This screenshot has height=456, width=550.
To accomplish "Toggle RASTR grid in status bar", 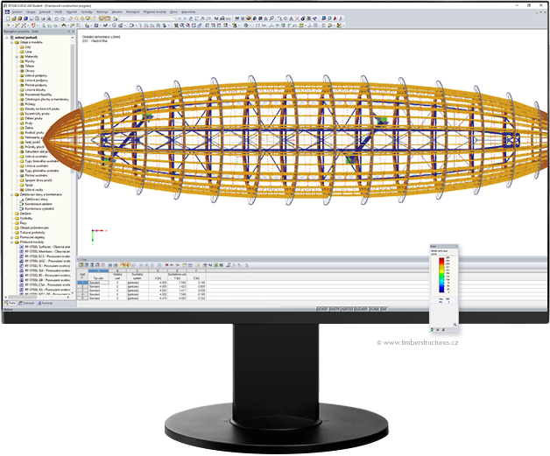I will coord(335,309).
